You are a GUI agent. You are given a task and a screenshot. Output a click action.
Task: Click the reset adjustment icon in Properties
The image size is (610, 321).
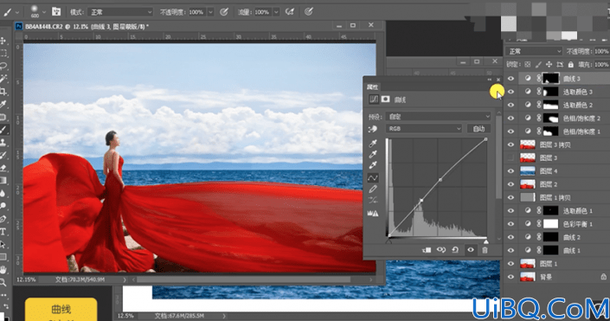(455, 250)
